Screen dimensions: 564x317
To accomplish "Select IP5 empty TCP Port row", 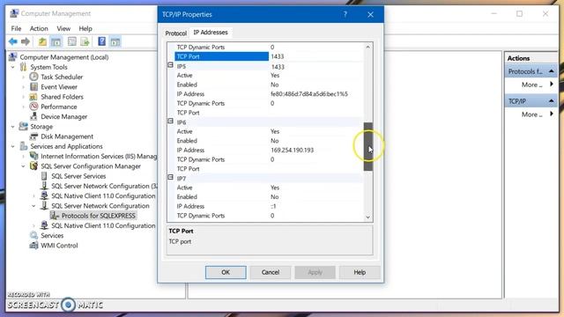I will (269, 113).
